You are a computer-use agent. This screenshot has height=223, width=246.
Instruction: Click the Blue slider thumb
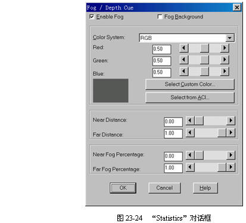point(204,72)
